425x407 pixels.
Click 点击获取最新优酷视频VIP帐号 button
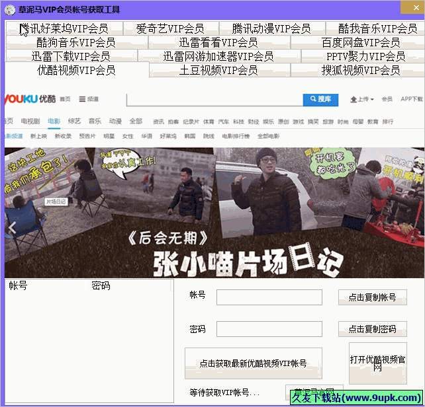click(x=253, y=363)
